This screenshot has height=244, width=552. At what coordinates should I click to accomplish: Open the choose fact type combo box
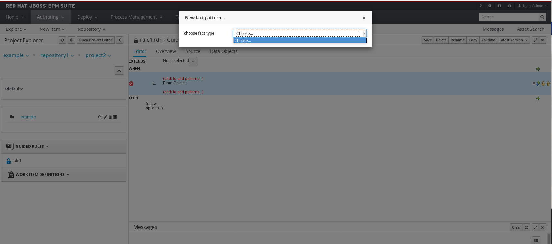tap(300, 33)
